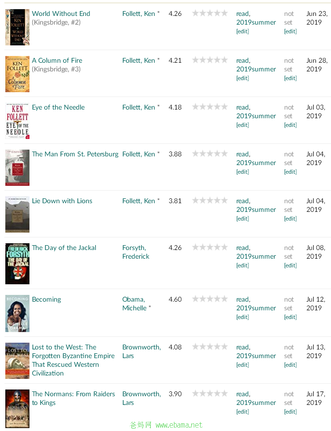331x431 pixels.
Task: Give A Column of Fire one star
Action: 195,60
